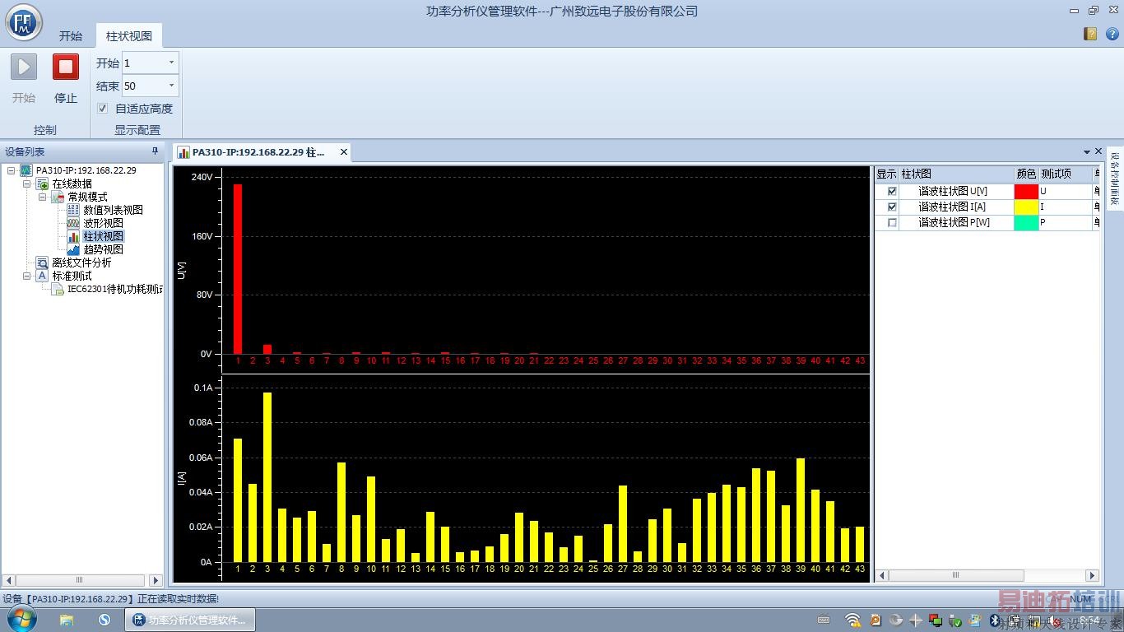Viewport: 1124px width, 632px height.
Task: Open the Windows Start orb
Action: point(21,619)
